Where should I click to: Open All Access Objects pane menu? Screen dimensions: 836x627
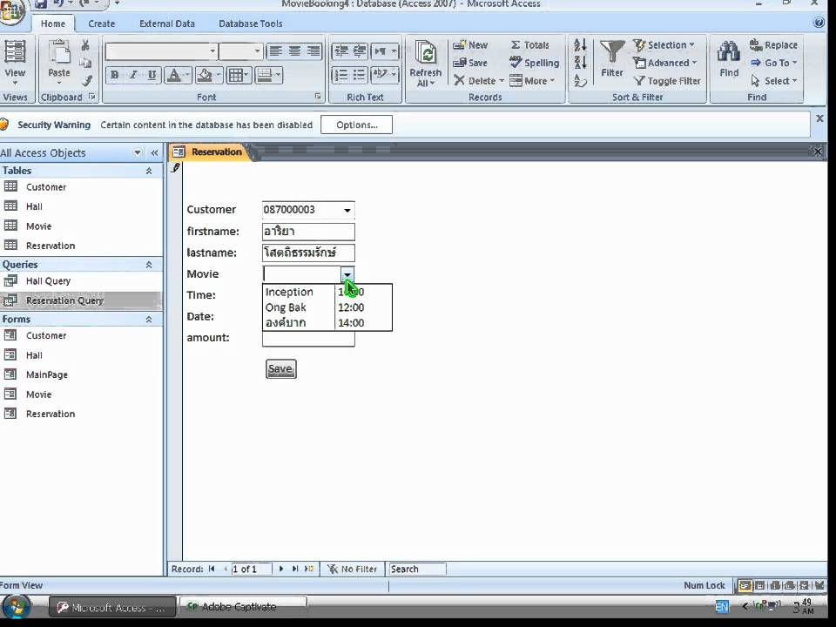tap(138, 153)
